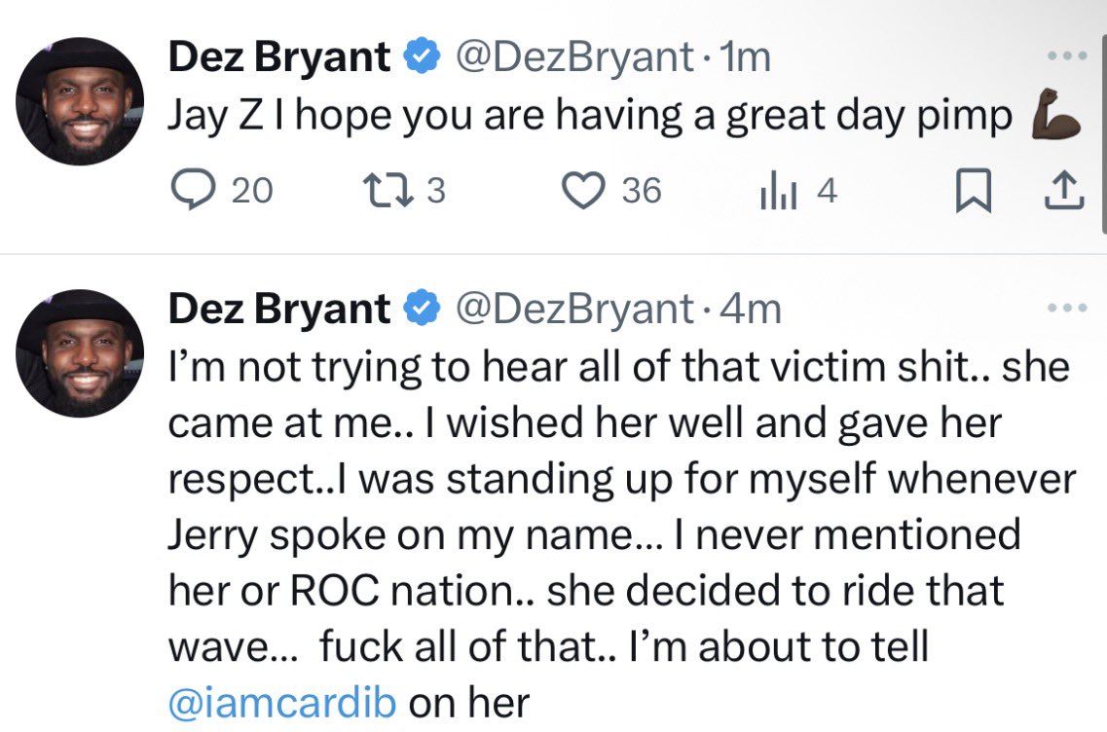This screenshot has height=732, width=1107.
Task: Open Dez Bryant avatar on second tweet
Action: (x=80, y=353)
